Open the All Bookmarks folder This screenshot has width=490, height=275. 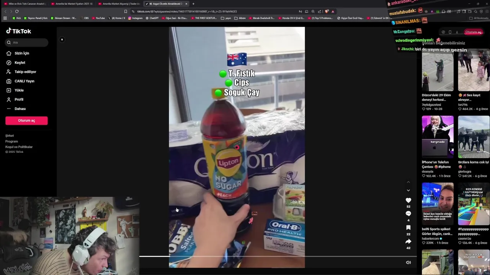(x=479, y=18)
